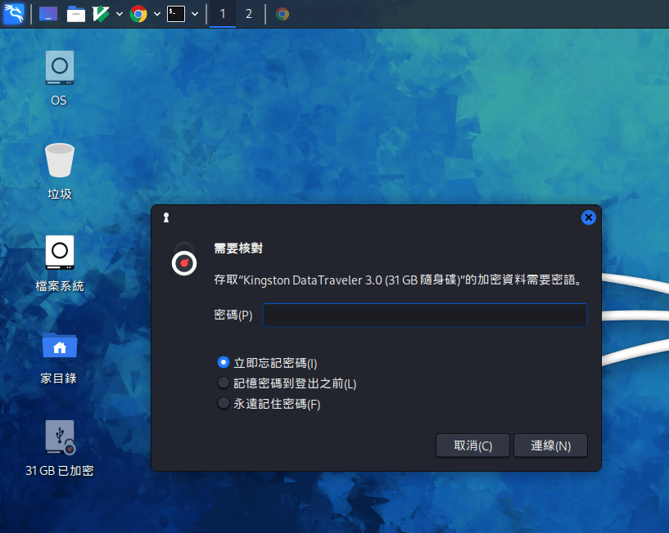Select the OS drive desktop icon
669x533 pixels.
[59, 78]
